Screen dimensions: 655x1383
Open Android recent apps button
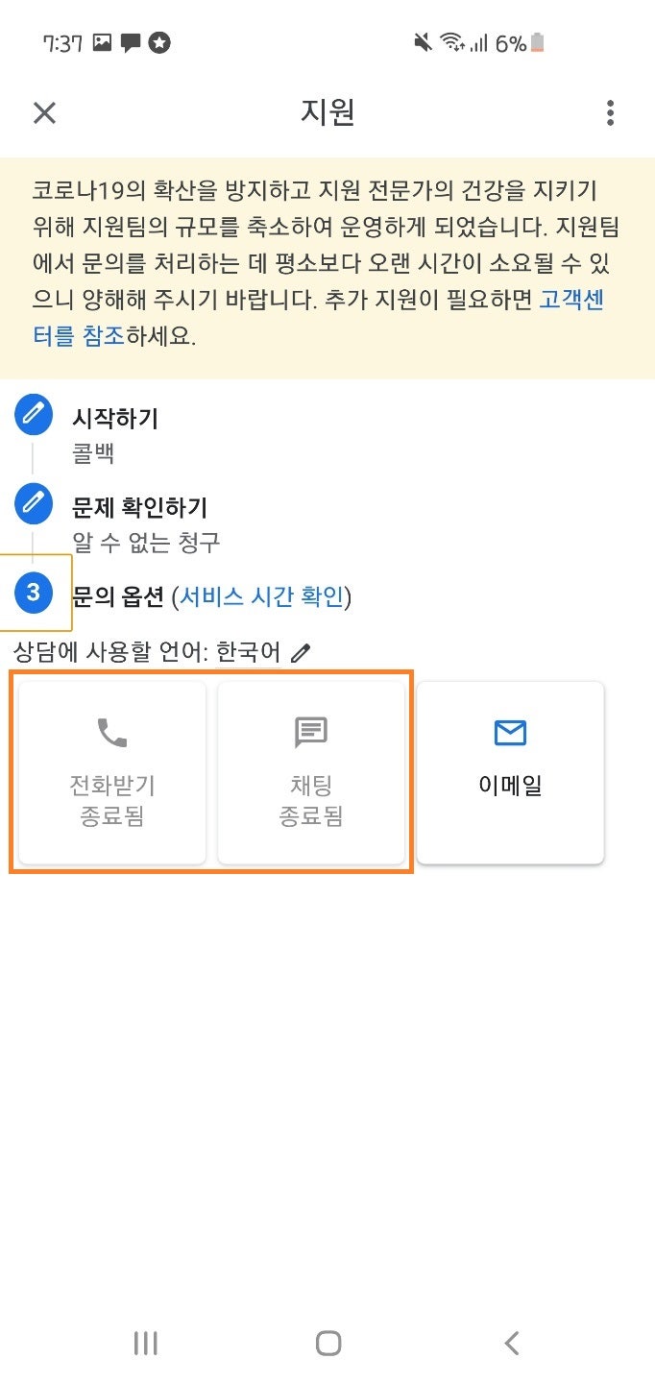pyautogui.click(x=145, y=1343)
